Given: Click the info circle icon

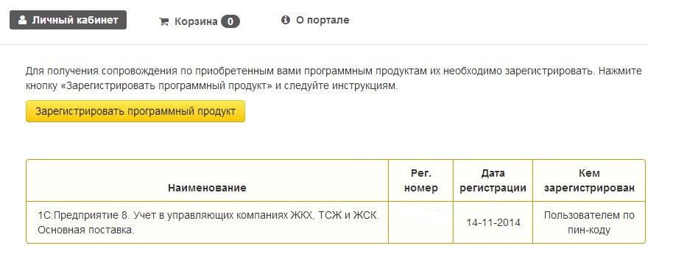Looking at the screenshot, I should tap(286, 20).
